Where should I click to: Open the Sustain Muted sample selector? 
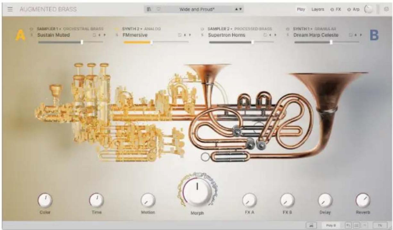click(x=54, y=35)
